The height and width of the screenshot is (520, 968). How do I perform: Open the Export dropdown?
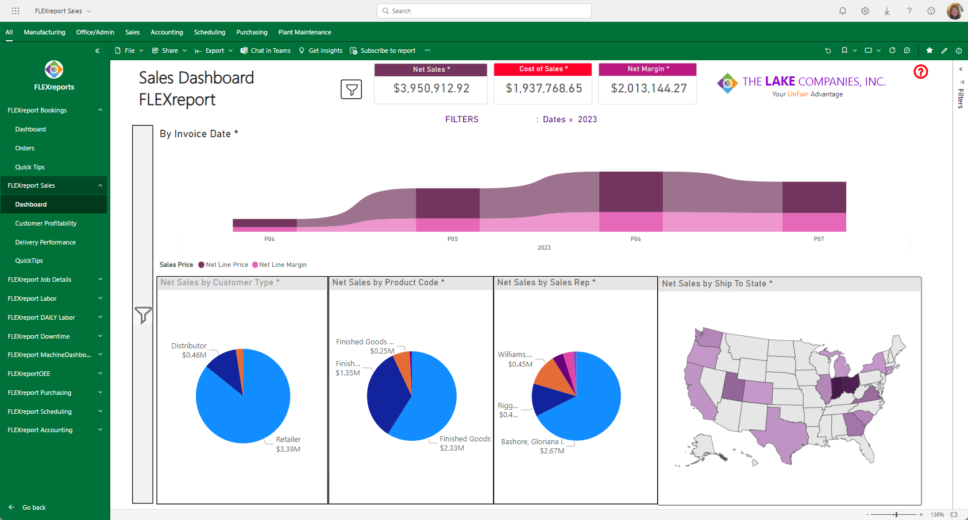[214, 51]
